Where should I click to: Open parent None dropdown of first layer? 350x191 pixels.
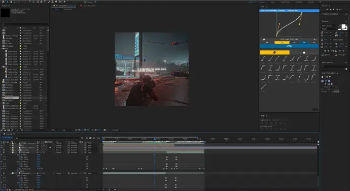click(93, 145)
